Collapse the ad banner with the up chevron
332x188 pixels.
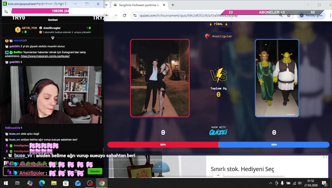[x=218, y=175]
